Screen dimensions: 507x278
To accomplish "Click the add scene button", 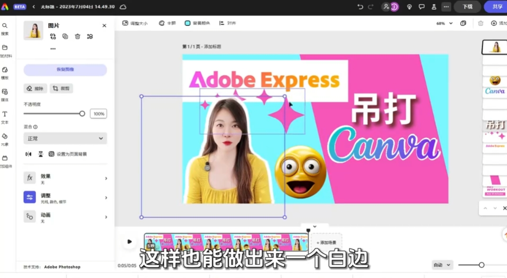I will (326, 242).
